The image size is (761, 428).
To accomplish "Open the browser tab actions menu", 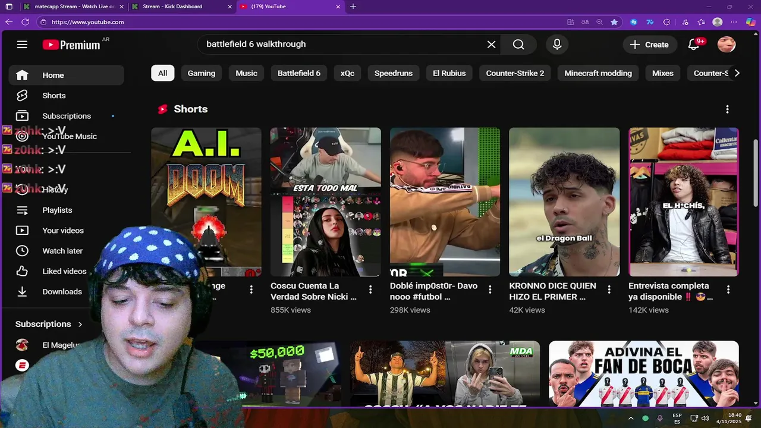I will pos(9,7).
